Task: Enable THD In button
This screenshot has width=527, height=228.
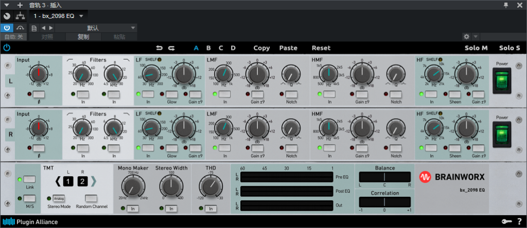Action: point(210,209)
